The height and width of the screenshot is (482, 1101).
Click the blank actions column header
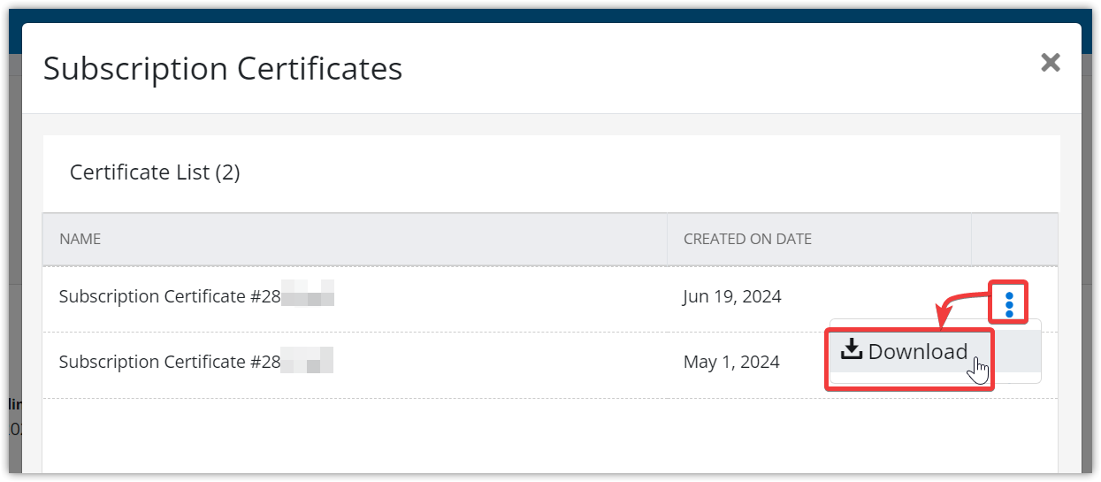click(1014, 239)
